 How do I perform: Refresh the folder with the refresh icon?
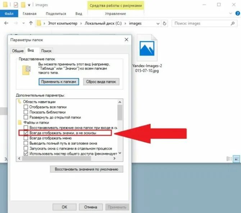[164, 23]
